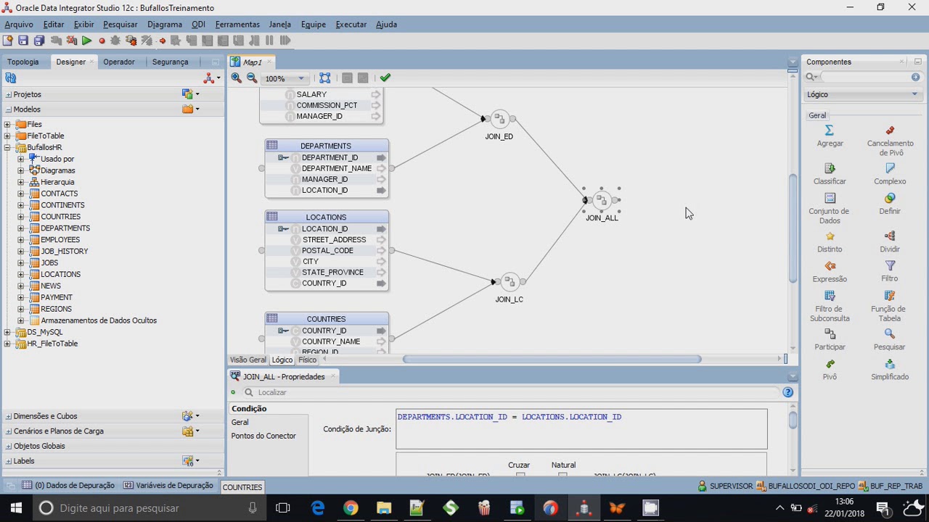
Task: Open the Executar menu
Action: (x=351, y=24)
